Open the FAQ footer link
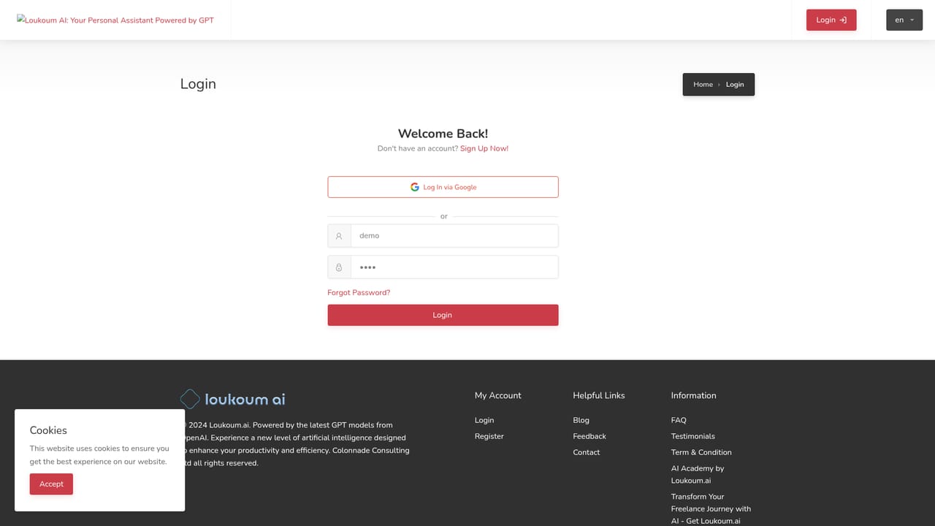Screen dimensions: 935x526 click(x=679, y=420)
